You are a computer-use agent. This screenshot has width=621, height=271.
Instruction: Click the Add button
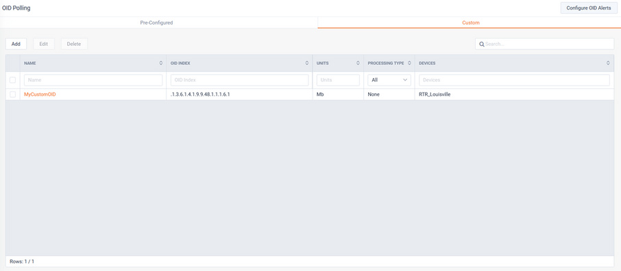click(16, 44)
